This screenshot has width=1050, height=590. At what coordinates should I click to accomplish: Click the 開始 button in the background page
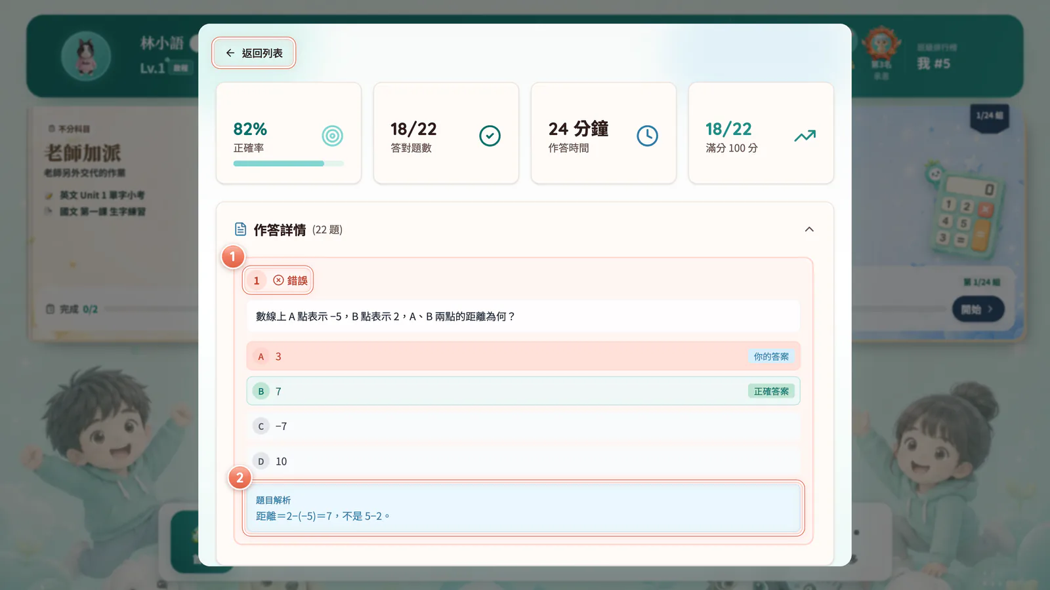(978, 309)
